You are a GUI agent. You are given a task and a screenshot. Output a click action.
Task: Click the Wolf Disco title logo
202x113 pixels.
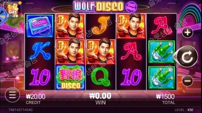coord(98,6)
